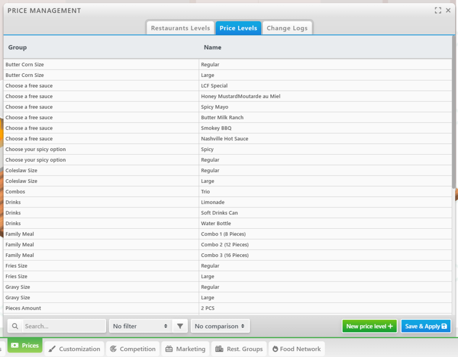458x357 pixels.
Task: Open the Customization section
Action: 74,349
